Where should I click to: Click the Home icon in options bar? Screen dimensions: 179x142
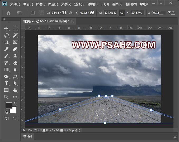click(x=8, y=13)
